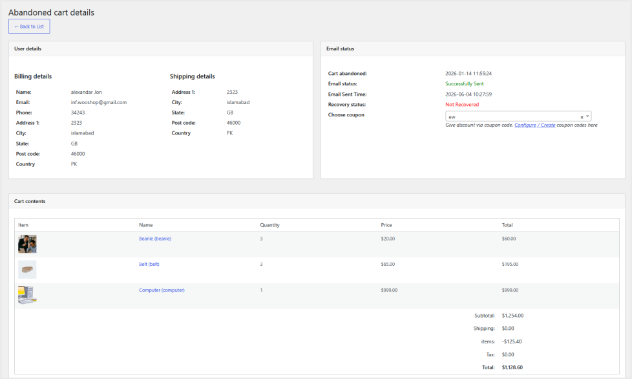
Task: Click the Abandoned cart details page title
Action: pos(51,12)
